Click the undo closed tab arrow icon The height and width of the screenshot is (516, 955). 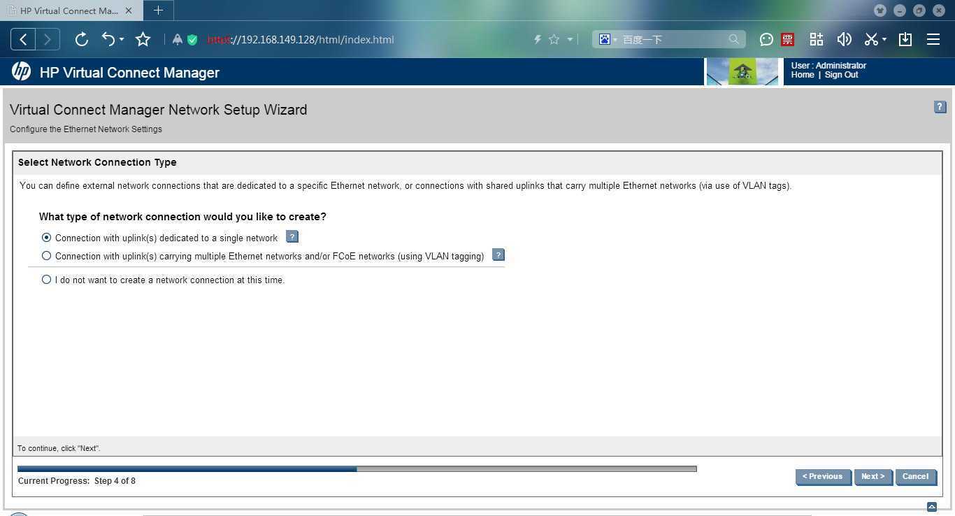coord(108,39)
